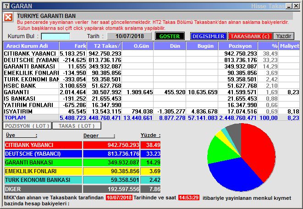Click the Kurum Bul search field
This screenshot has height=209, width=303.
pyautogui.click(x=55, y=36)
